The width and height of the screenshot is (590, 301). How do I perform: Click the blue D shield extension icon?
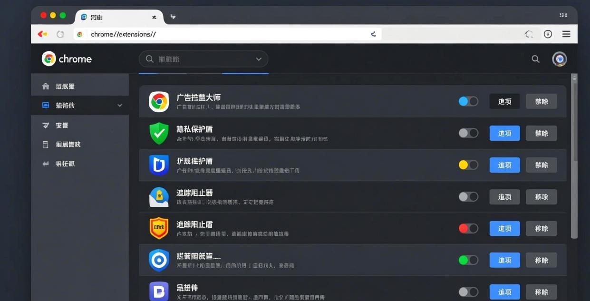[159, 165]
